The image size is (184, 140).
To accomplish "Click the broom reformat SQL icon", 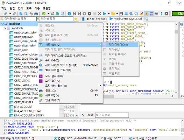I will 141,14.
